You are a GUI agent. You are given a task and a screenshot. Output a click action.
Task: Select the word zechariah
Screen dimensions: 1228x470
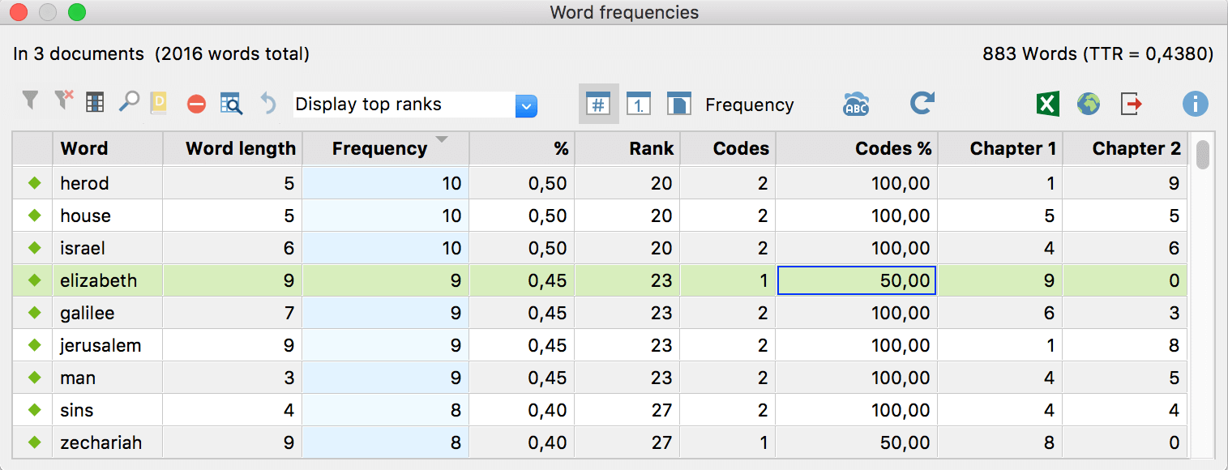tap(101, 442)
